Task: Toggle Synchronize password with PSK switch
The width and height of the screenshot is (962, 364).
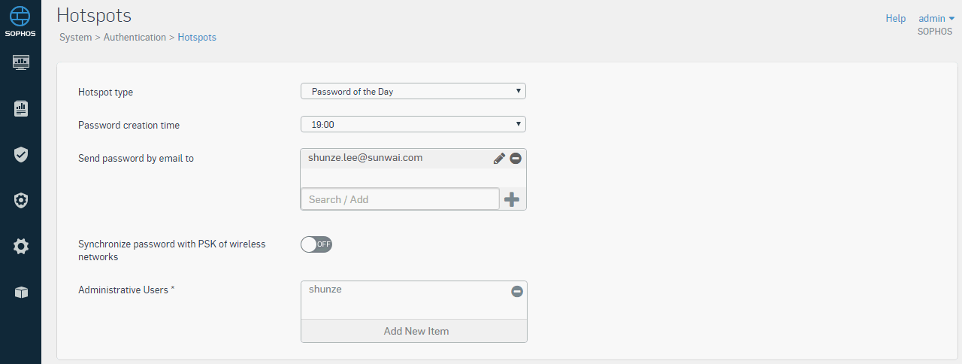Action: point(316,244)
